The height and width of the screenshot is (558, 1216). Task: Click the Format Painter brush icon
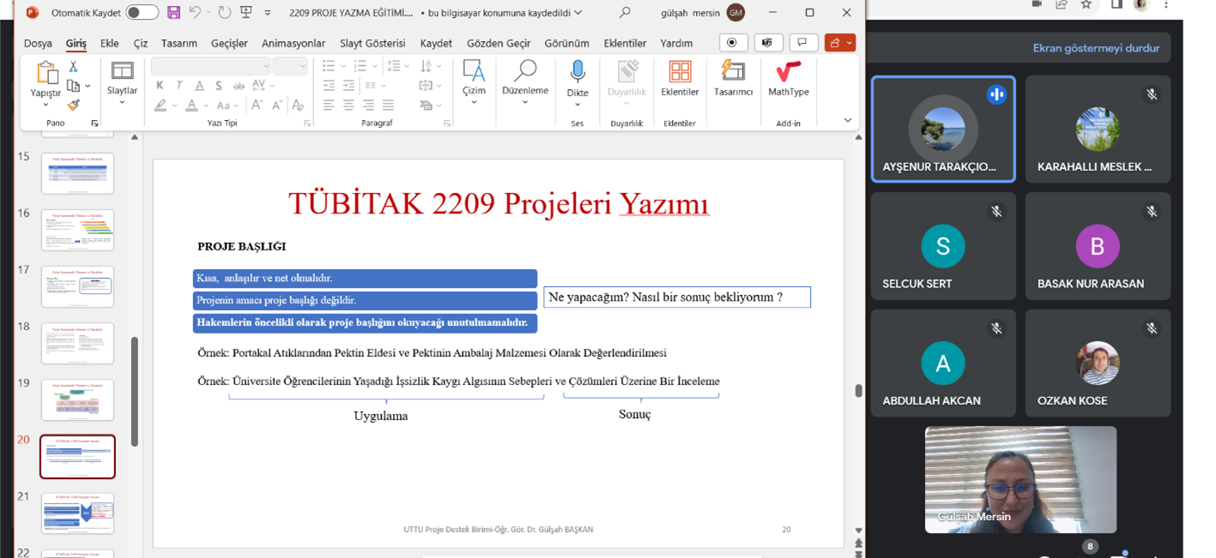pyautogui.click(x=74, y=105)
